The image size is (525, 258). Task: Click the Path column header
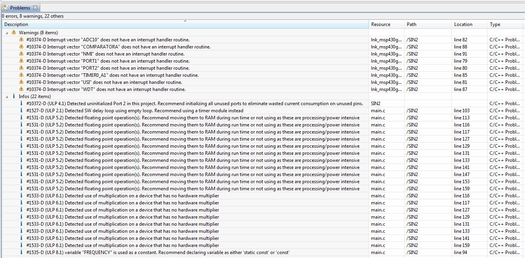[411, 24]
